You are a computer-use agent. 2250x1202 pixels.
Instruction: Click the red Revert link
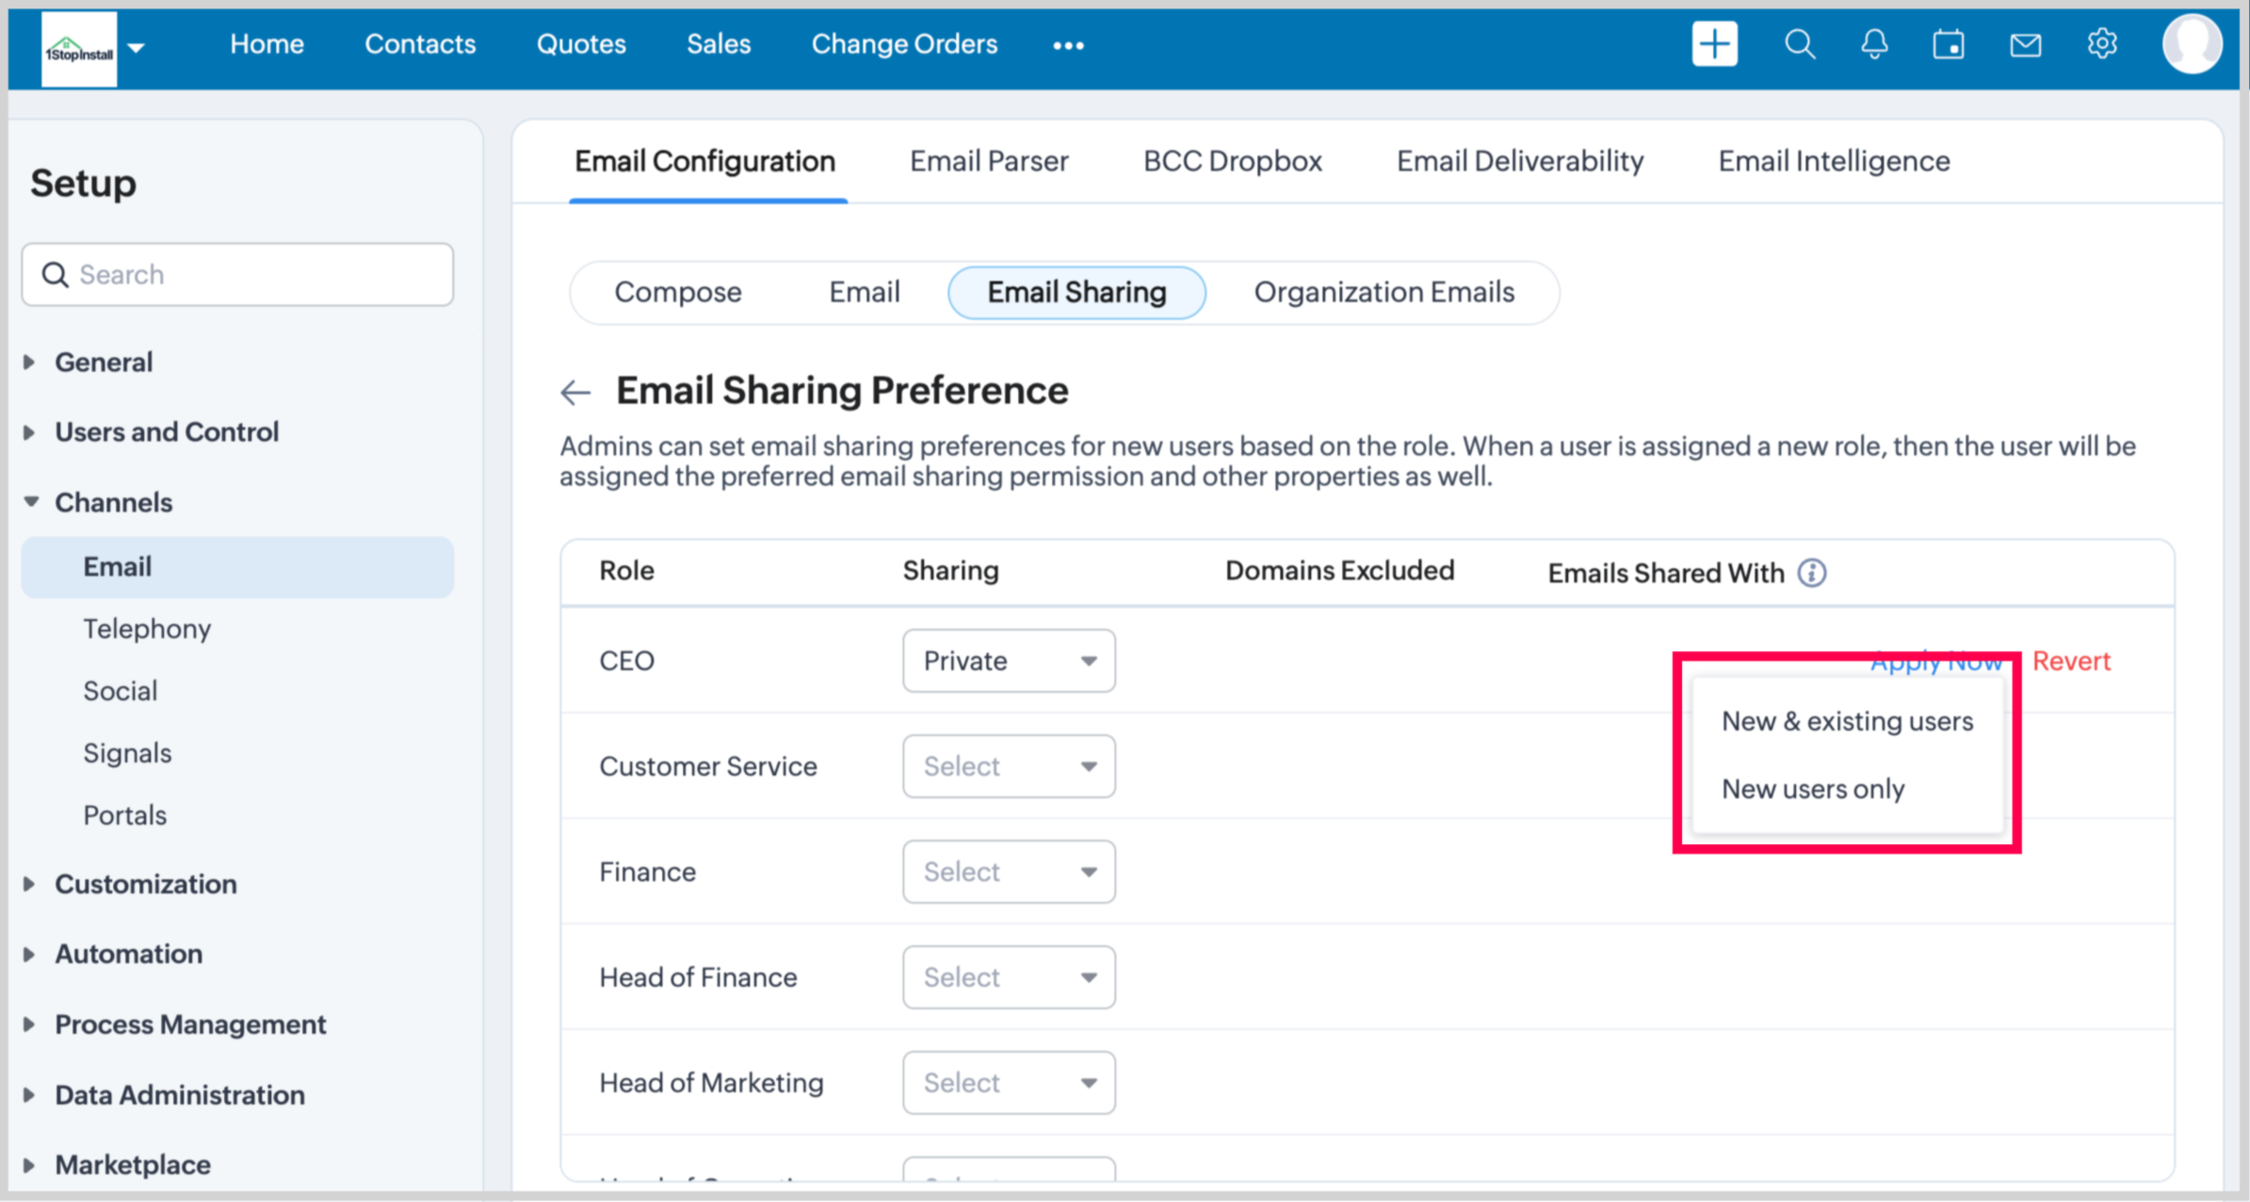pyautogui.click(x=2070, y=660)
